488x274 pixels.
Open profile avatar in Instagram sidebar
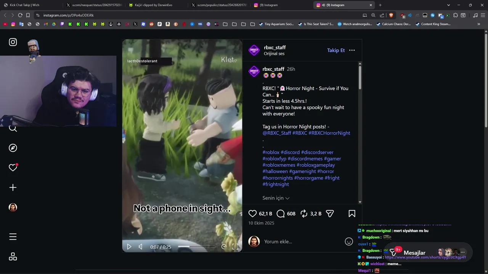coord(13,207)
